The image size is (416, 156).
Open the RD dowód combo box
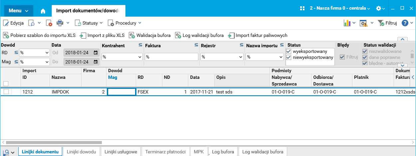point(34,53)
